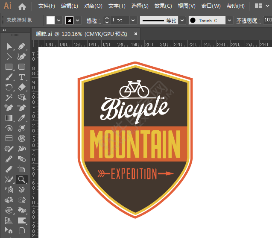Viewport: 272px width, 238px height.
Task: Select the Direct Selection tool
Action: pos(9,56)
